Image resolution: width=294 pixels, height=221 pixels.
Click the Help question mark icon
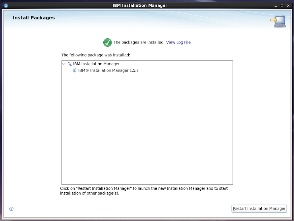[11, 209]
